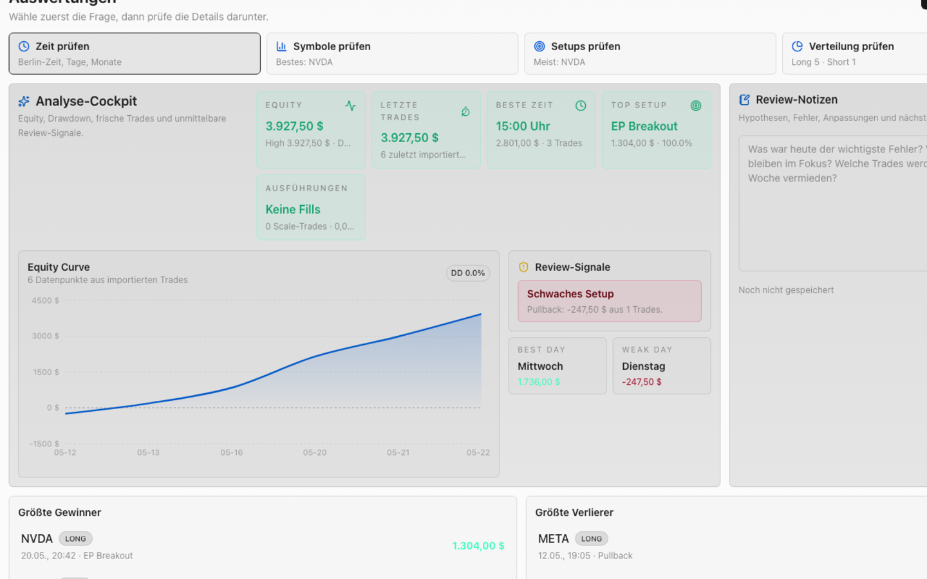Click the pie chart icon in Verteilung prüfen
This screenshot has width=927, height=579.
797,46
